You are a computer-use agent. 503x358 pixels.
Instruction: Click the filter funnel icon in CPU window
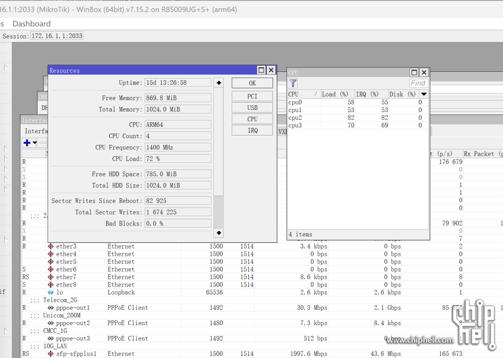tap(293, 83)
